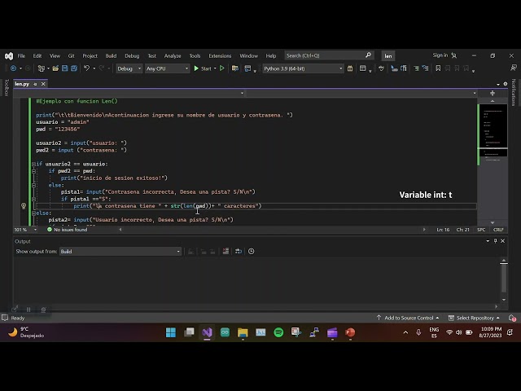
Task: Open the Notifications side tab
Action: coord(514,92)
